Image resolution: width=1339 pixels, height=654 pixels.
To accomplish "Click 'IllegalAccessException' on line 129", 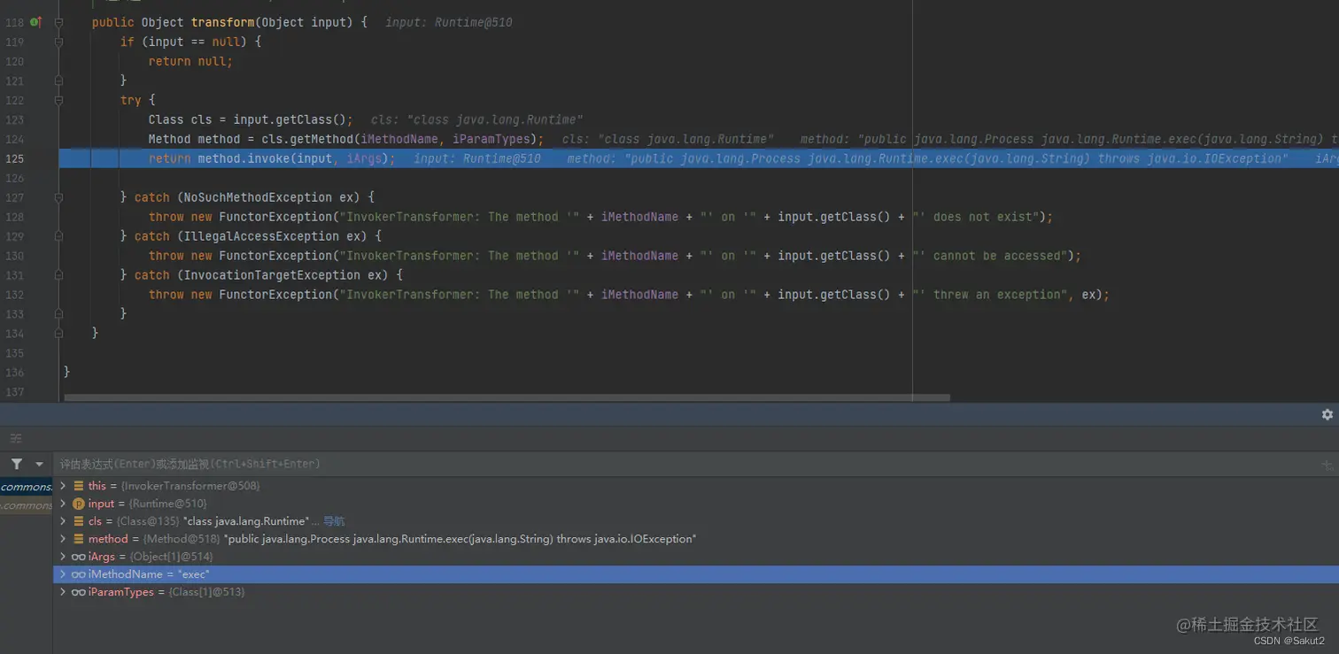I will point(262,236).
